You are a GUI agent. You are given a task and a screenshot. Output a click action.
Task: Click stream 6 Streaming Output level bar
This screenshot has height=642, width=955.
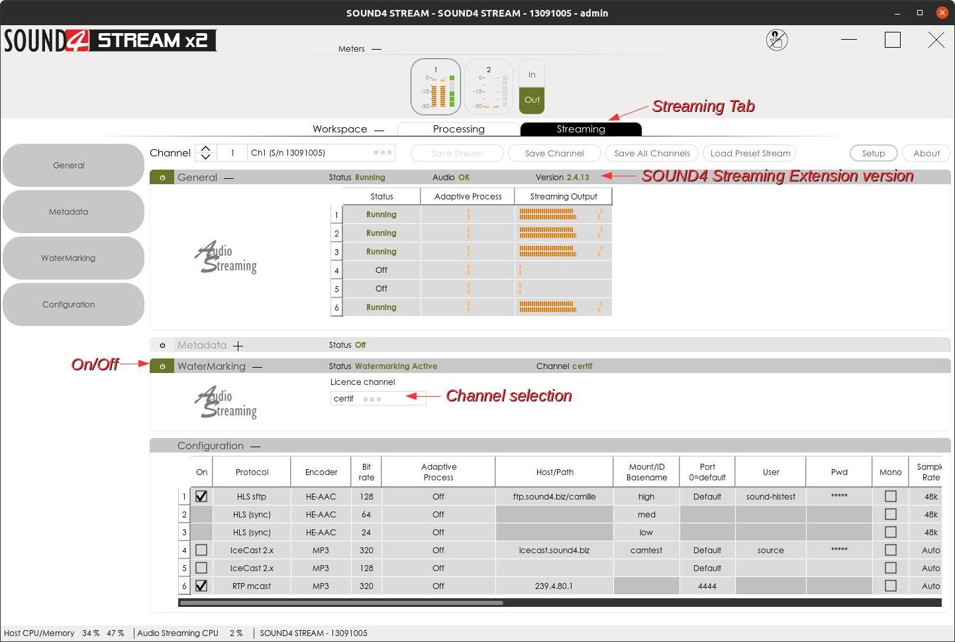[563, 307]
